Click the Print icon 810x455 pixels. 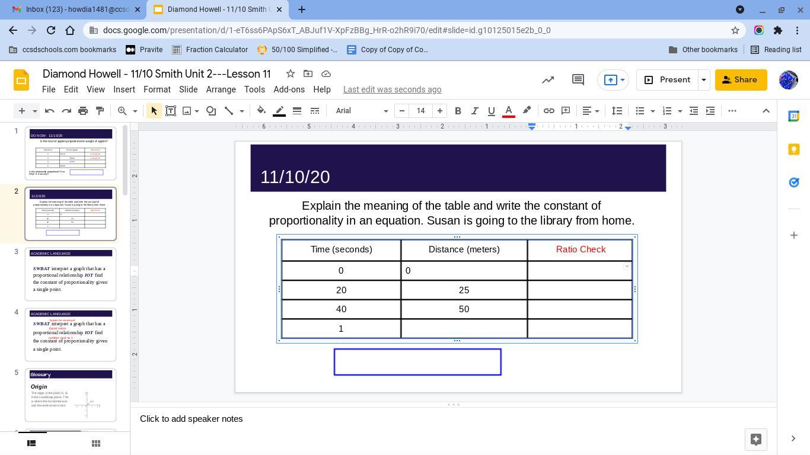tap(83, 111)
